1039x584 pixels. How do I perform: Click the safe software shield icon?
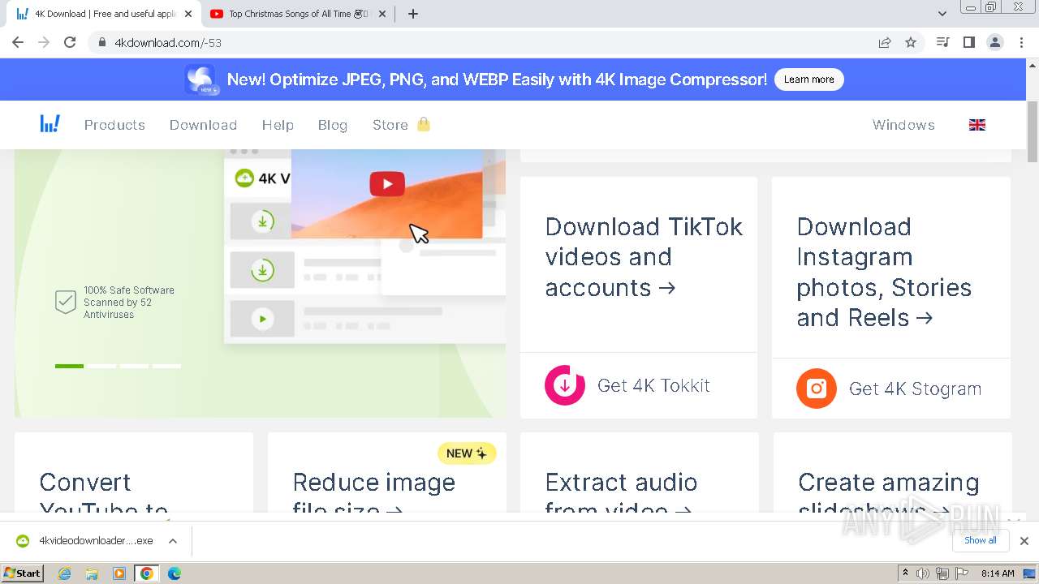(x=66, y=303)
